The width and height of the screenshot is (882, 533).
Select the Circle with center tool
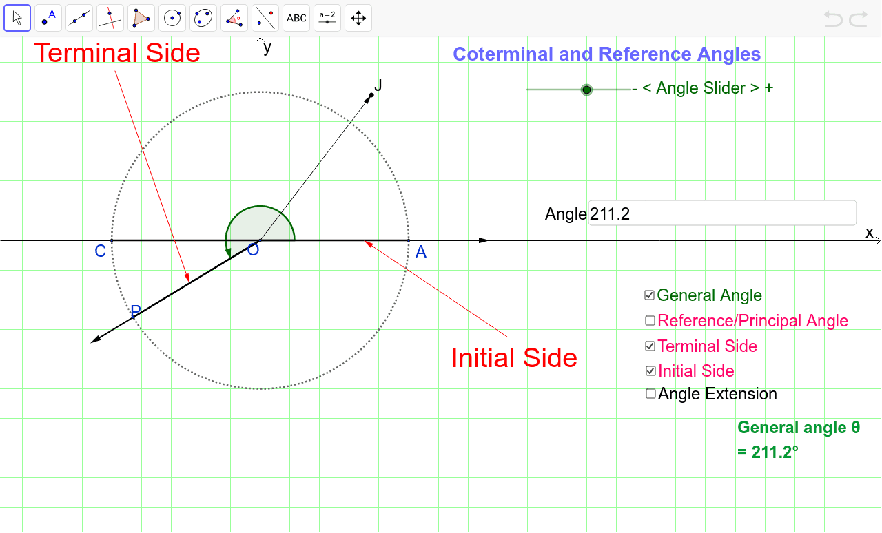(x=172, y=18)
